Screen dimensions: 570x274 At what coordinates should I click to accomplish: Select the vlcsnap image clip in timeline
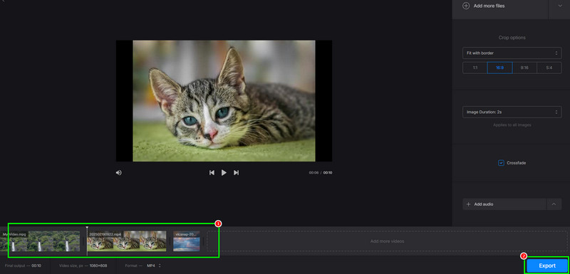187,241
